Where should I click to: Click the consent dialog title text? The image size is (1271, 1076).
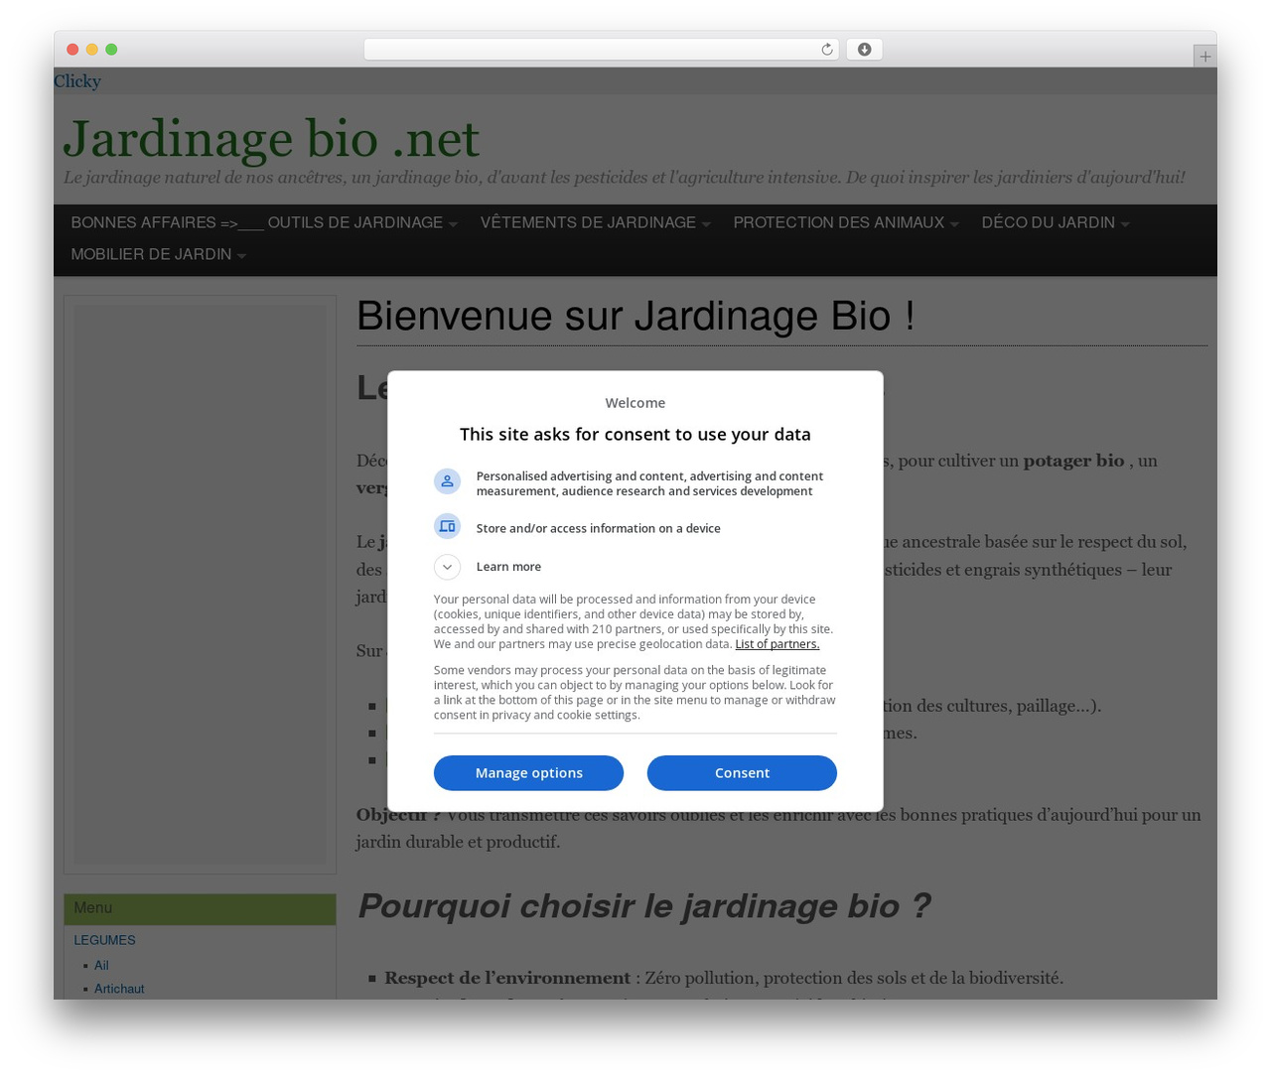pos(635,434)
